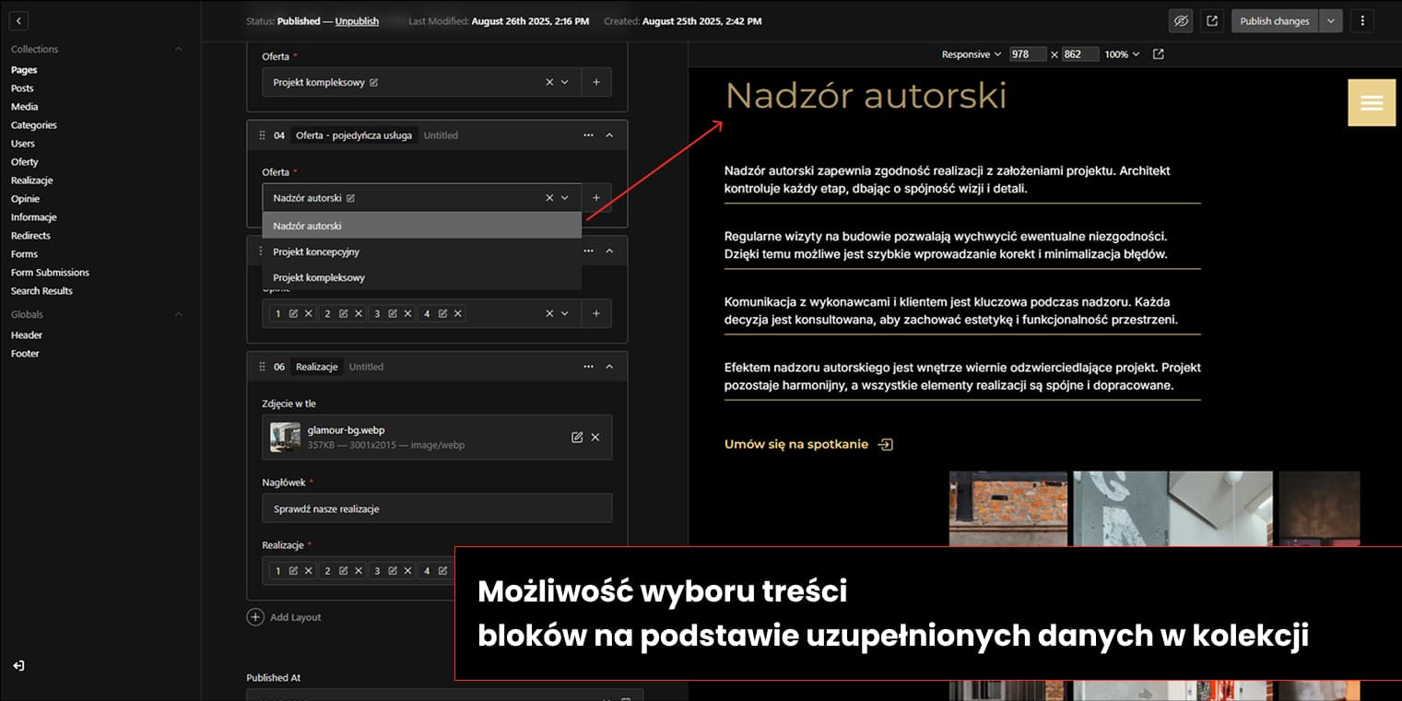The image size is (1402, 701).
Task: Open the document in a new tab icon
Action: point(1211,20)
